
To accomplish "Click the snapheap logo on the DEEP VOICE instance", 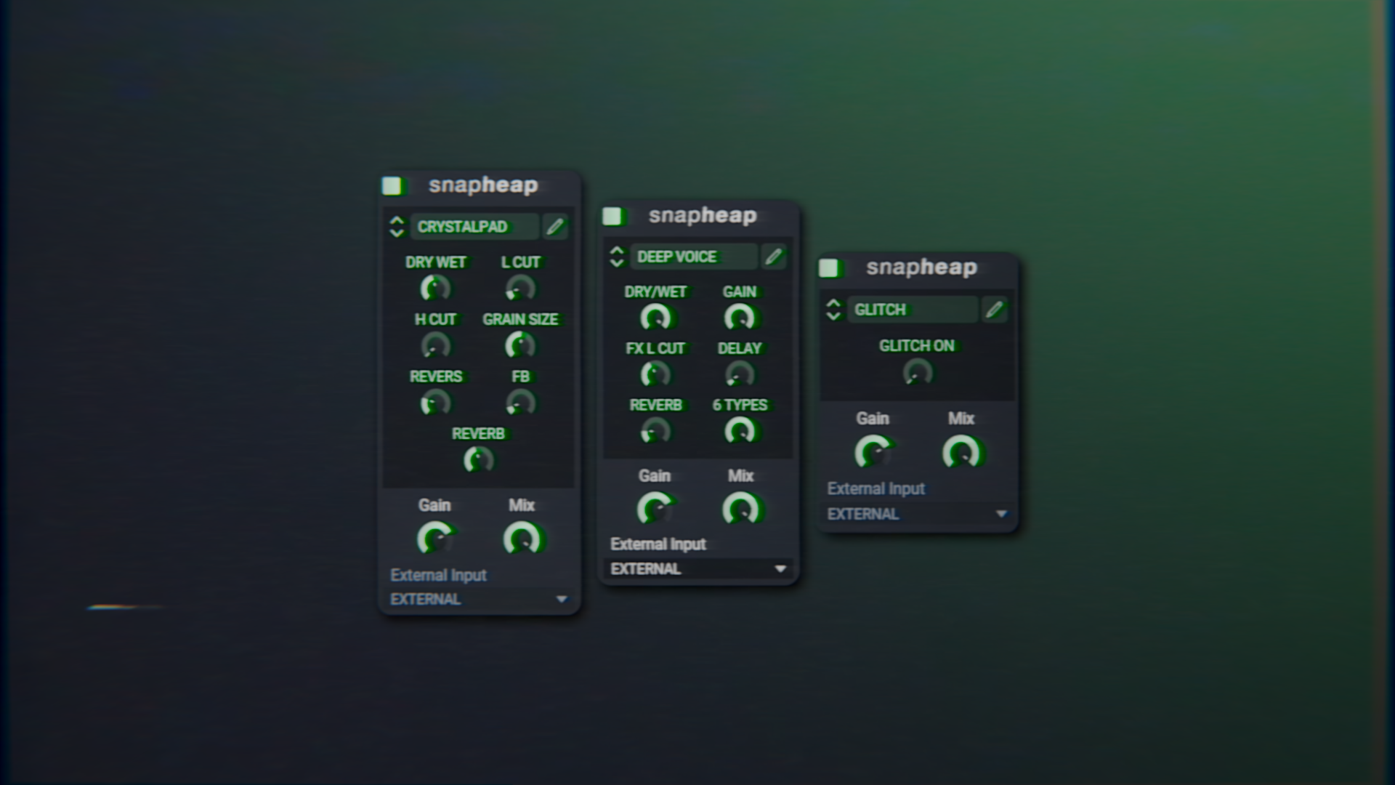I will 702,216.
